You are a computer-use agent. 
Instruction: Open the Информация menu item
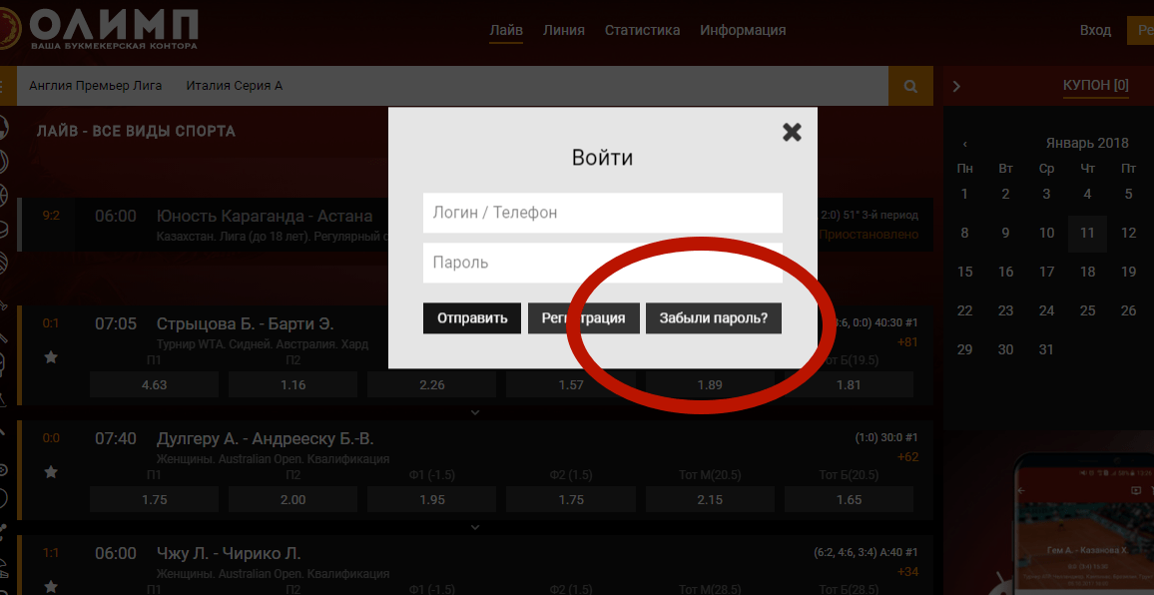point(742,31)
